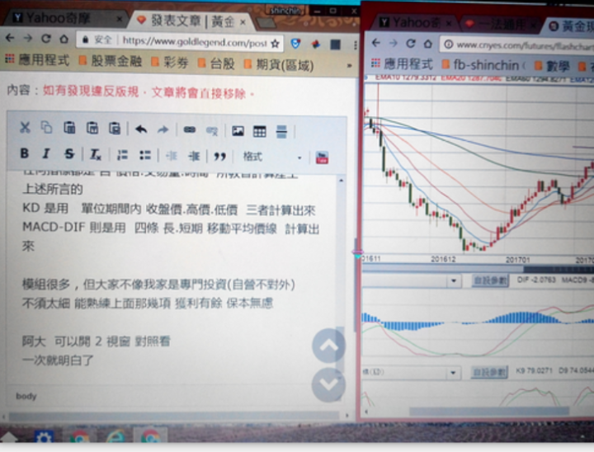Click horizontal scrollbar in right window
594x452 pixels.
point(488,412)
